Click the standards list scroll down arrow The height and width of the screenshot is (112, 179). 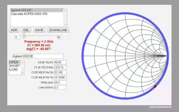22,73
